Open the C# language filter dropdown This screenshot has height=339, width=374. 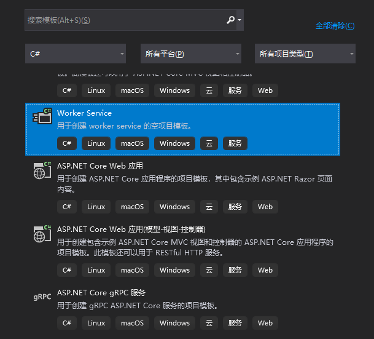[x=76, y=54]
